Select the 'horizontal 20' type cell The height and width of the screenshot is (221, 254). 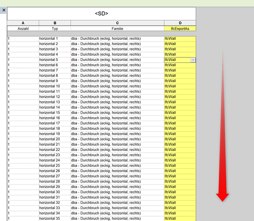55,139
